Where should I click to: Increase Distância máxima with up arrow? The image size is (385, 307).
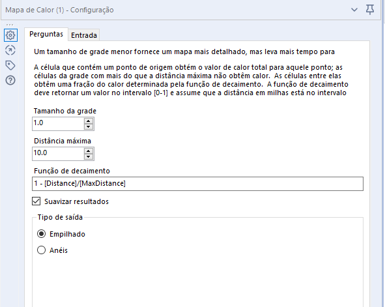coord(89,151)
